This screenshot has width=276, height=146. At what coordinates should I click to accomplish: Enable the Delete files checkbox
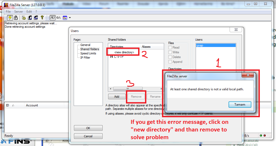170,57
